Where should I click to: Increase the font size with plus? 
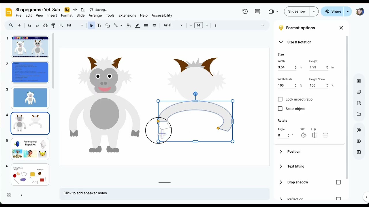click(x=207, y=25)
